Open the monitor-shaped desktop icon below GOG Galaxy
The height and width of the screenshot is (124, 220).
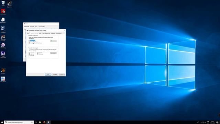[x=3, y=55]
